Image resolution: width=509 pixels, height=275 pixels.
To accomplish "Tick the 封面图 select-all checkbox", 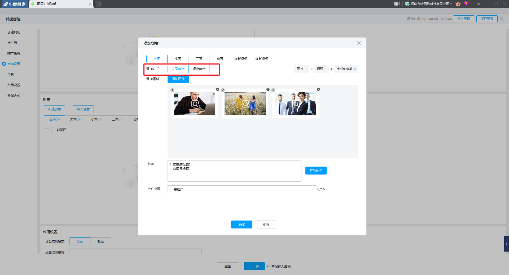I will coord(47,130).
